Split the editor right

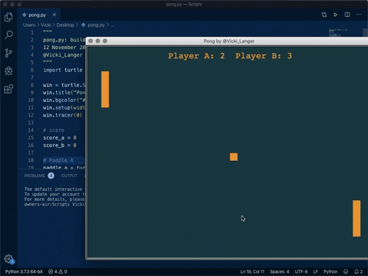(x=347, y=15)
